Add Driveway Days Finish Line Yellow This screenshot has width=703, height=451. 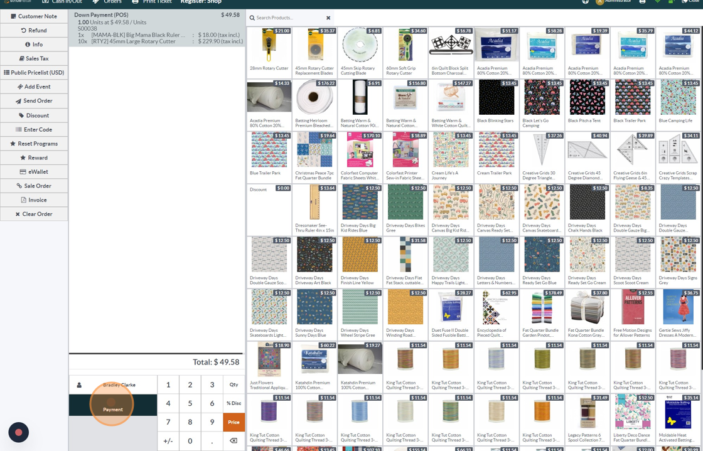pos(360,262)
